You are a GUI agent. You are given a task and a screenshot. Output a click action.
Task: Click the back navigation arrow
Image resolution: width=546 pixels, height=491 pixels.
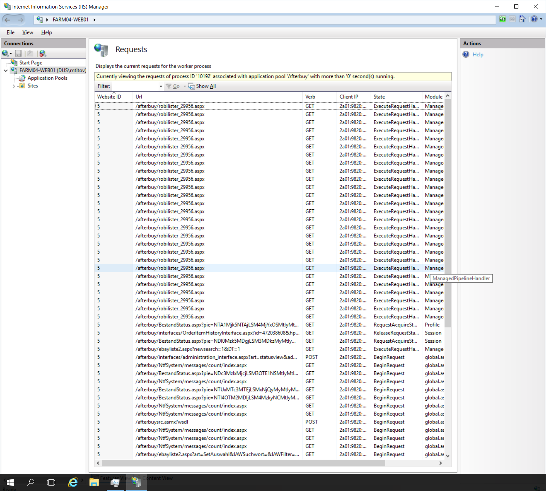click(x=7, y=20)
